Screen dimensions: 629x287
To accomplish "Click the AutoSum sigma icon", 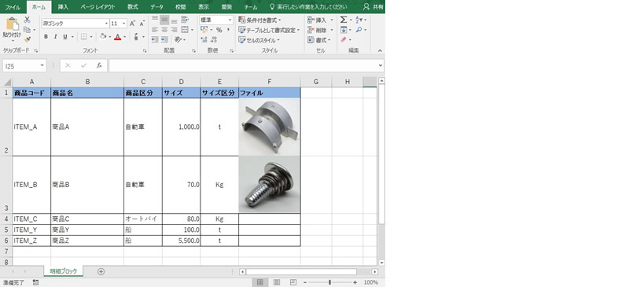I will (344, 20).
